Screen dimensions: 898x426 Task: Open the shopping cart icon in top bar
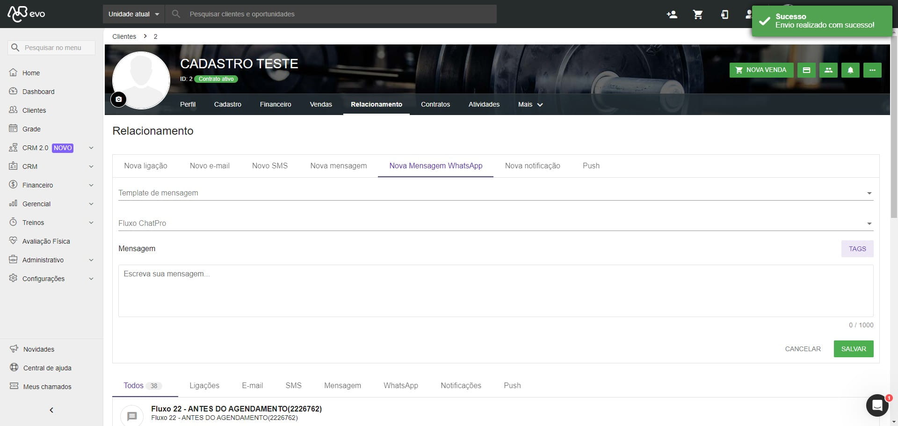[698, 14]
